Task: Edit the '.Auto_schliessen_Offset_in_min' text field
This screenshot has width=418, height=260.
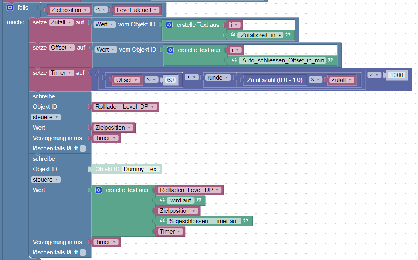Action: tap(283, 60)
